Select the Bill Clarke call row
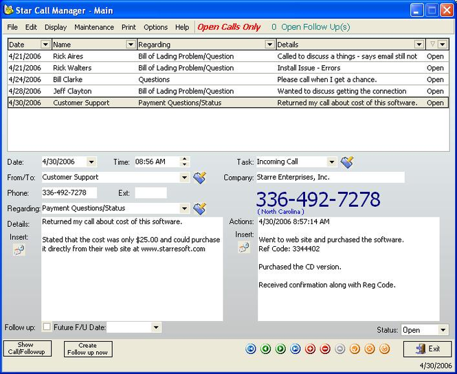Image resolution: width=457 pixels, height=374 pixels. 228,80
